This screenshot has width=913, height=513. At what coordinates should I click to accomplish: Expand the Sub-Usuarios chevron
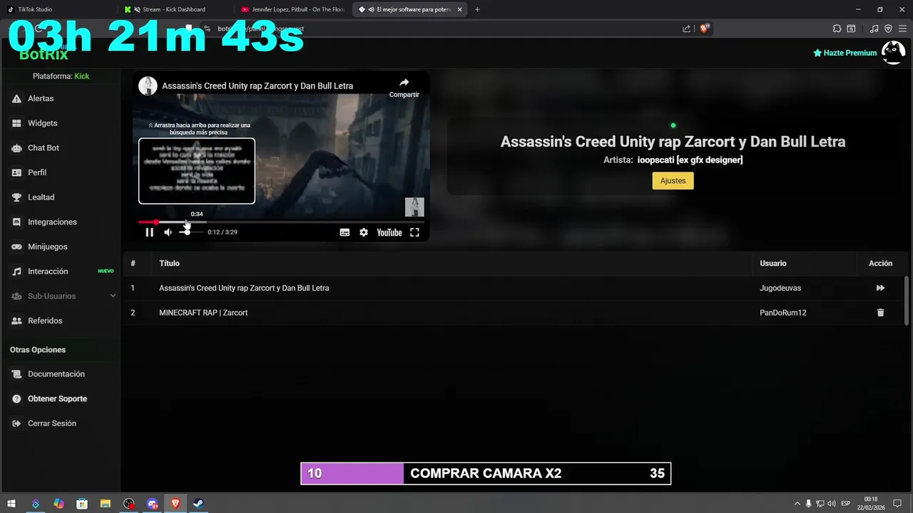point(113,296)
